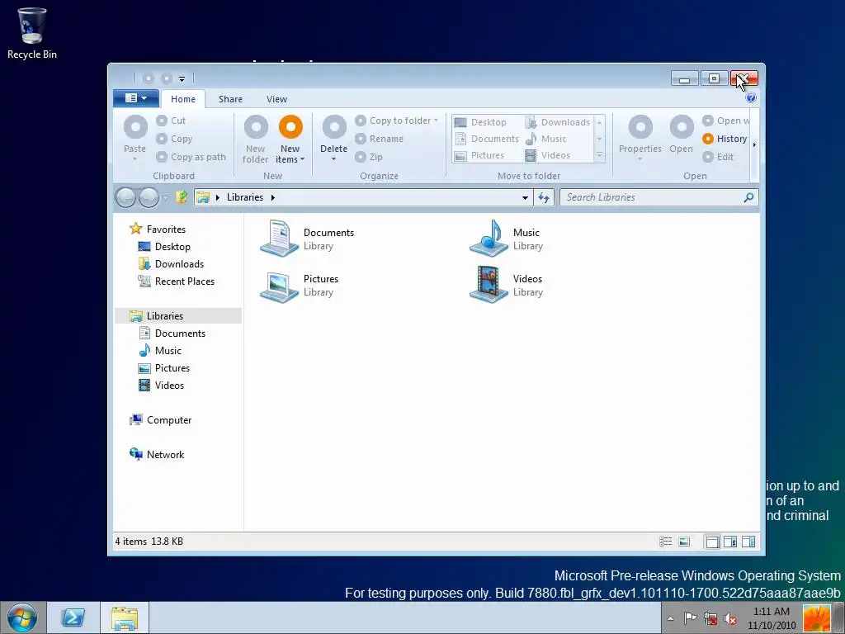Open the recent locations dropdown

tap(165, 198)
